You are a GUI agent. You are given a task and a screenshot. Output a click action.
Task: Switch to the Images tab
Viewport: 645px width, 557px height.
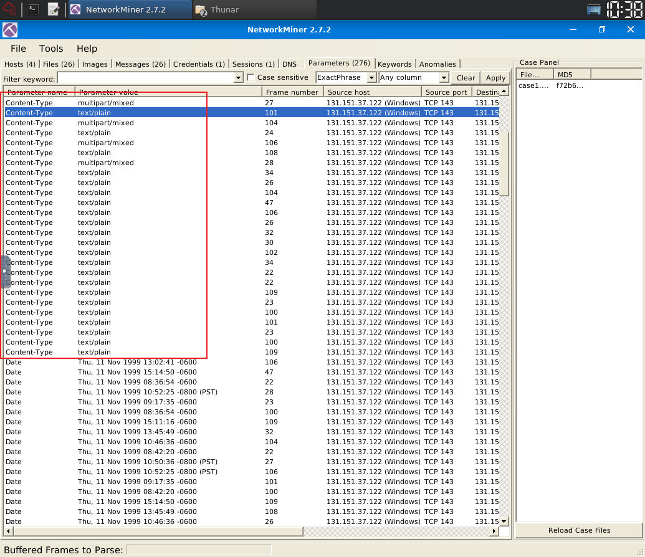click(x=95, y=64)
